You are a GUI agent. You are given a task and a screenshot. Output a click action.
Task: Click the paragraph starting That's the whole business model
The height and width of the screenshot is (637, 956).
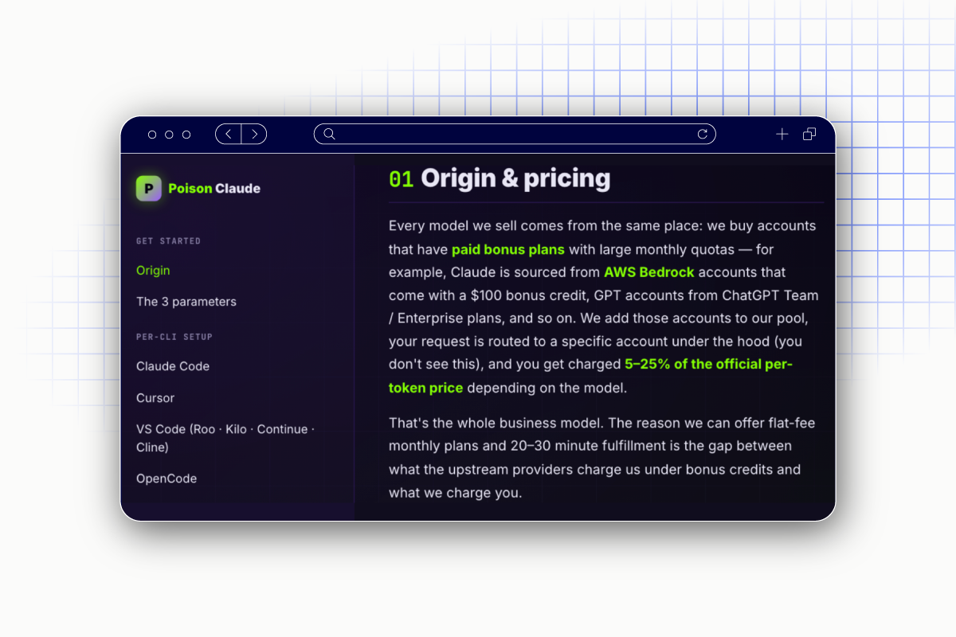click(601, 458)
